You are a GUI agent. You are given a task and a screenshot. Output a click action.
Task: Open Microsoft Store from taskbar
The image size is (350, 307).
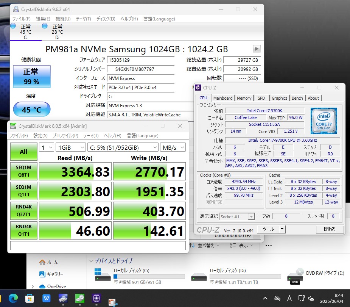(30, 298)
